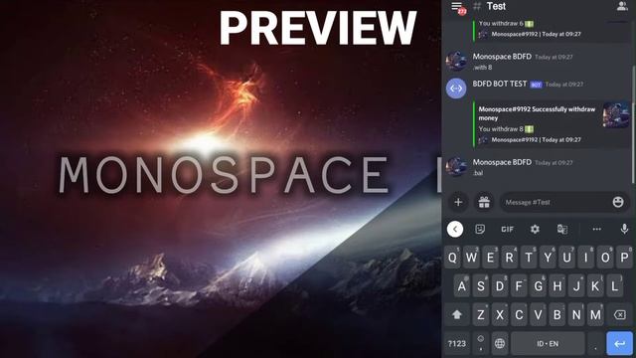Tap the X key

click(500, 314)
